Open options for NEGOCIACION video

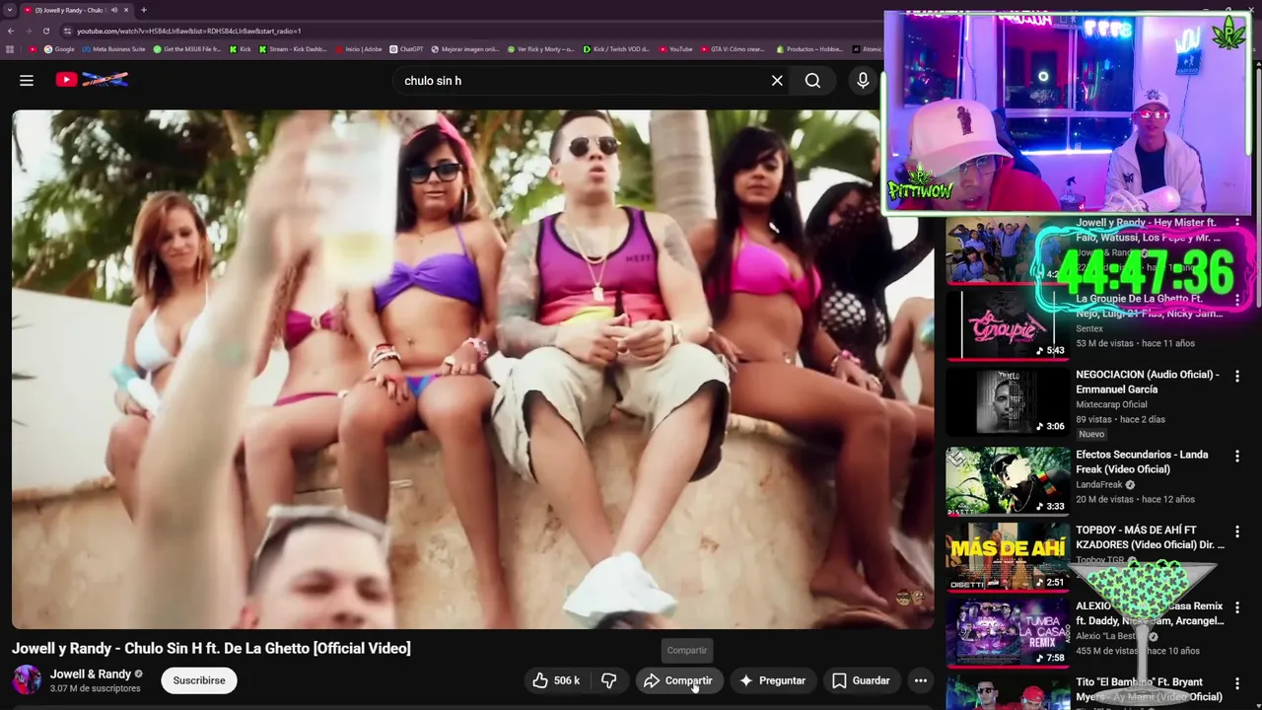pyautogui.click(x=1237, y=377)
